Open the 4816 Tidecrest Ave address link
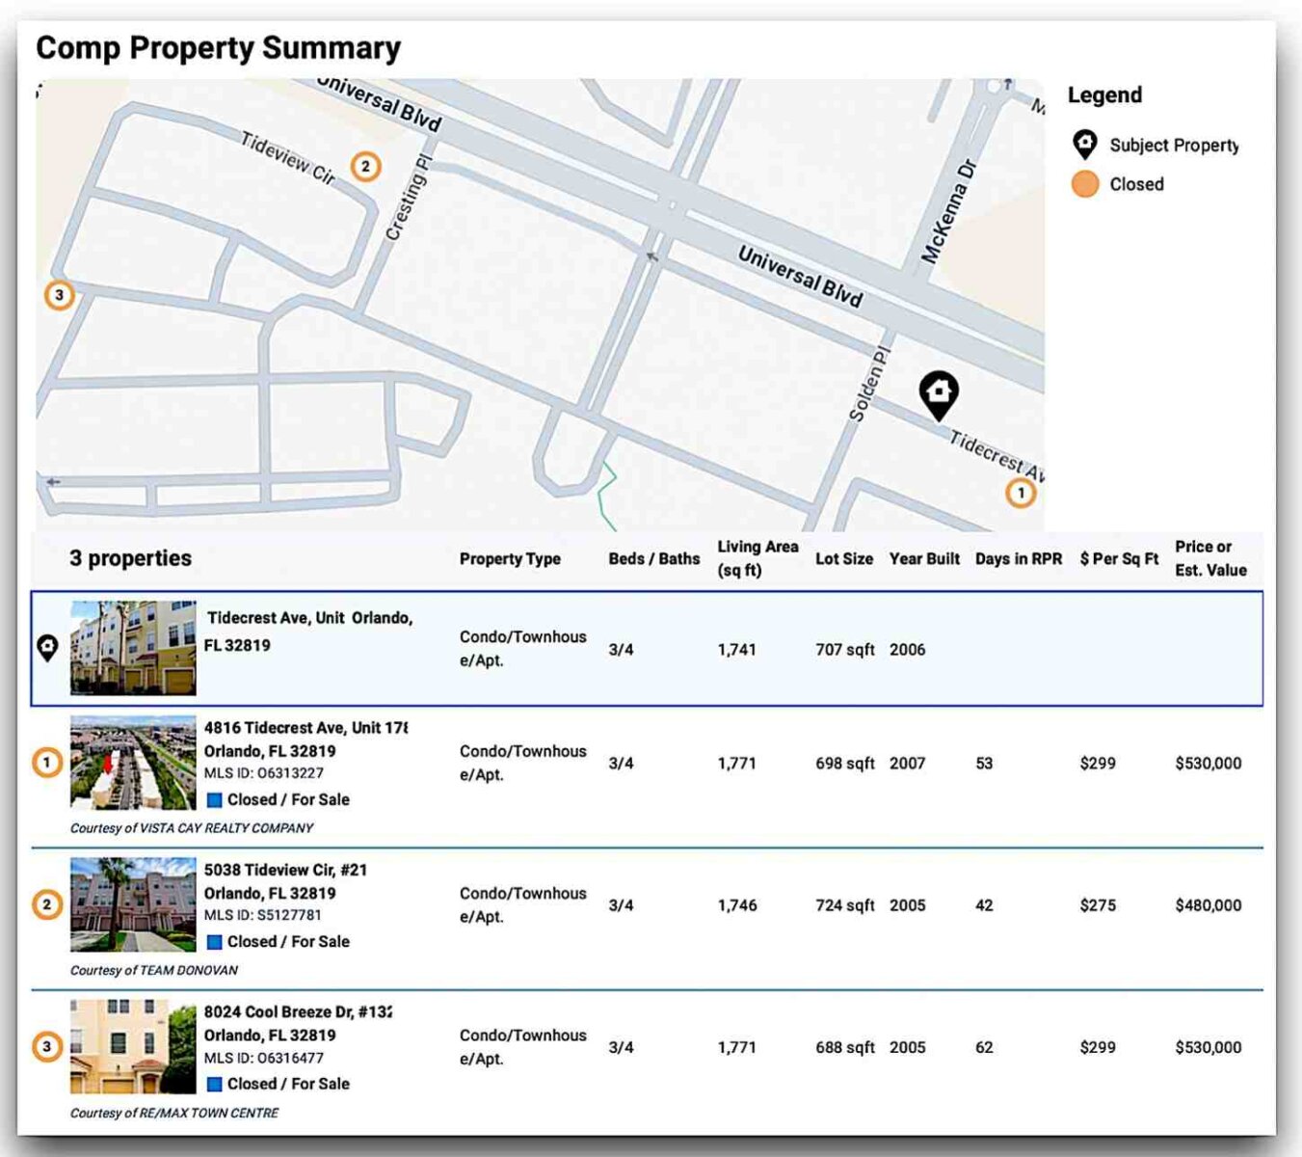The width and height of the screenshot is (1302, 1157). pyautogui.click(x=305, y=728)
